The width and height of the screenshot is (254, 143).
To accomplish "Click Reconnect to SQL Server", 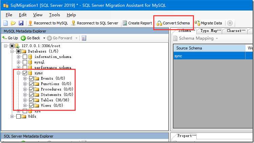I will point(95,23).
